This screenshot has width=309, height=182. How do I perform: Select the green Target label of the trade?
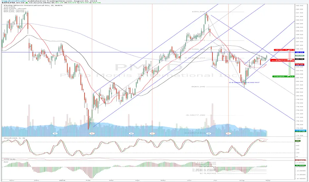(283, 76)
